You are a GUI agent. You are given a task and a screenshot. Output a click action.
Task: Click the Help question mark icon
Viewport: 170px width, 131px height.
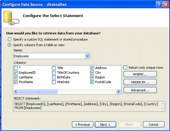point(159,5)
